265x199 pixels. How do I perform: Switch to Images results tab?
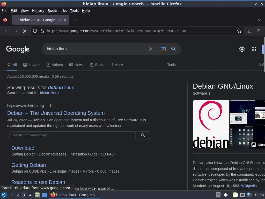click(x=32, y=65)
